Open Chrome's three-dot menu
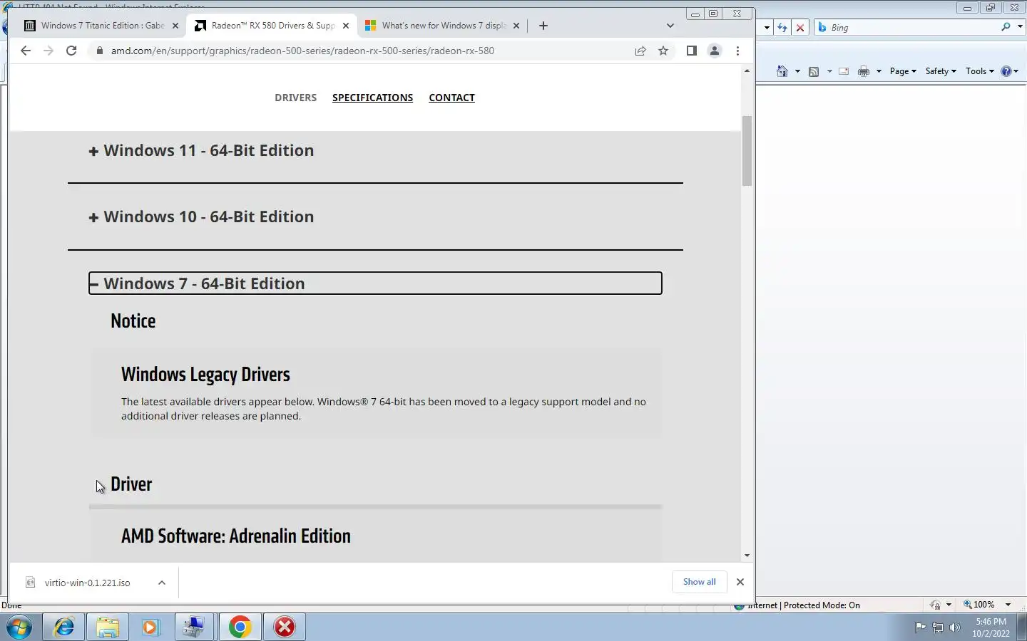Viewport: 1027px width, 641px height. [x=737, y=51]
